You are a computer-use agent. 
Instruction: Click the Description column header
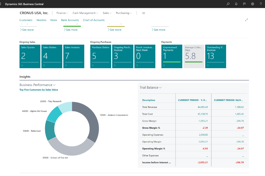[149, 100]
